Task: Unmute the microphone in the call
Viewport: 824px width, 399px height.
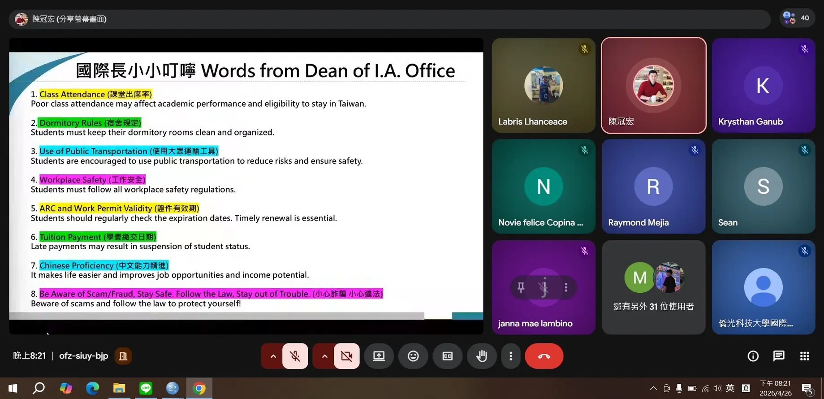Action: tap(295, 356)
